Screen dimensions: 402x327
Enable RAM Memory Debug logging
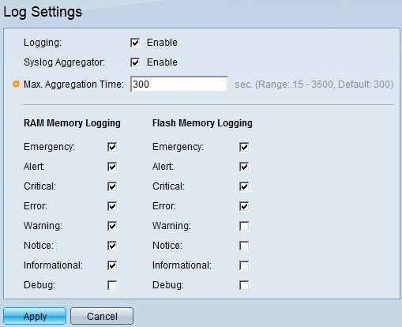[x=112, y=285]
